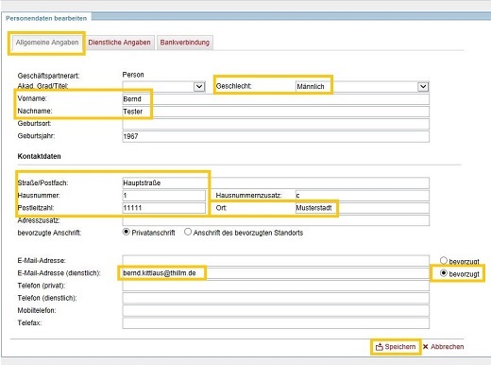This screenshot has height=365, width=491.
Task: Click the Geburtsjahr field showing 1967
Action: click(276, 136)
